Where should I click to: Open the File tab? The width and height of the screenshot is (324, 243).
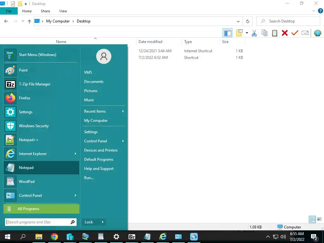pos(9,11)
